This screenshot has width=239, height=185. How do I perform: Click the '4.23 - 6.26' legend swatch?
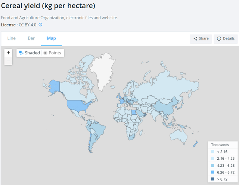pos(212,165)
